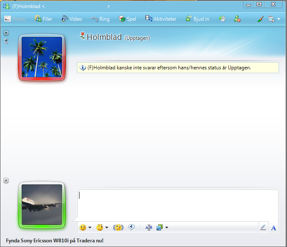
Task: Block this contact with the block icon
Action: point(237,19)
